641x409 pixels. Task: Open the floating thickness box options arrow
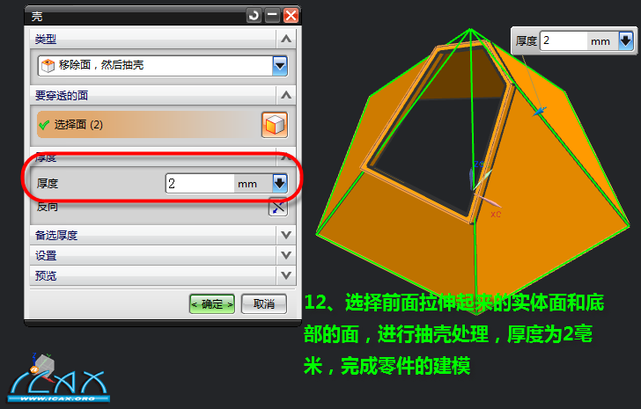pos(625,40)
